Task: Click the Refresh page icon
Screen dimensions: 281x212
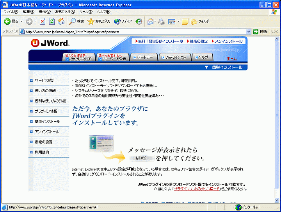Action: tap(52, 22)
